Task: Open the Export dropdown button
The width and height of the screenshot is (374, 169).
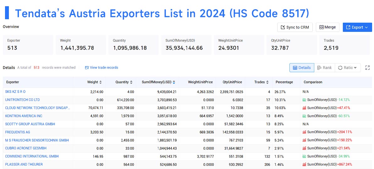Action: (x=357, y=27)
